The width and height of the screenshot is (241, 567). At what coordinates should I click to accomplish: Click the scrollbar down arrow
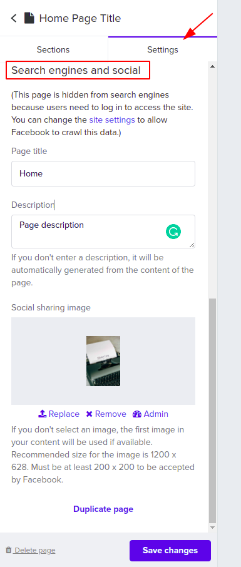point(212,528)
